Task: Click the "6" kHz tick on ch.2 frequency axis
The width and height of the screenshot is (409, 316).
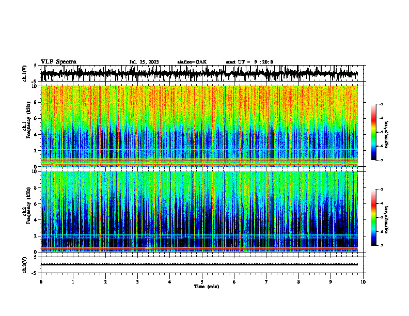Action: (37, 204)
